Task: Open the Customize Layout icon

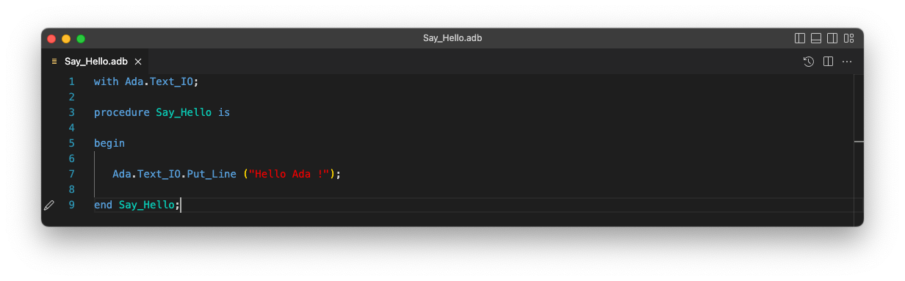Action: click(x=848, y=38)
